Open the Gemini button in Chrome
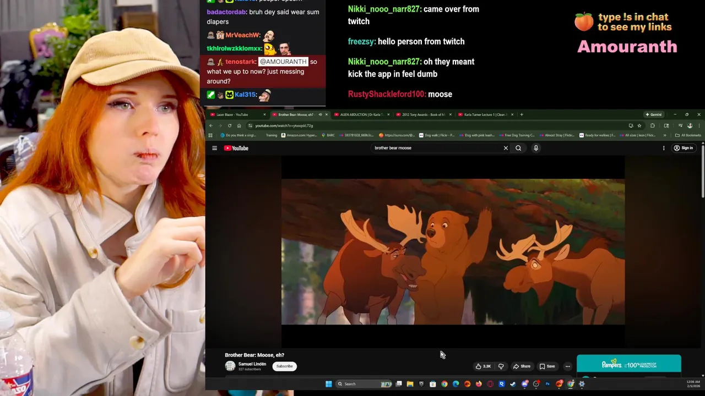Image resolution: width=705 pixels, height=396 pixels. (x=654, y=114)
